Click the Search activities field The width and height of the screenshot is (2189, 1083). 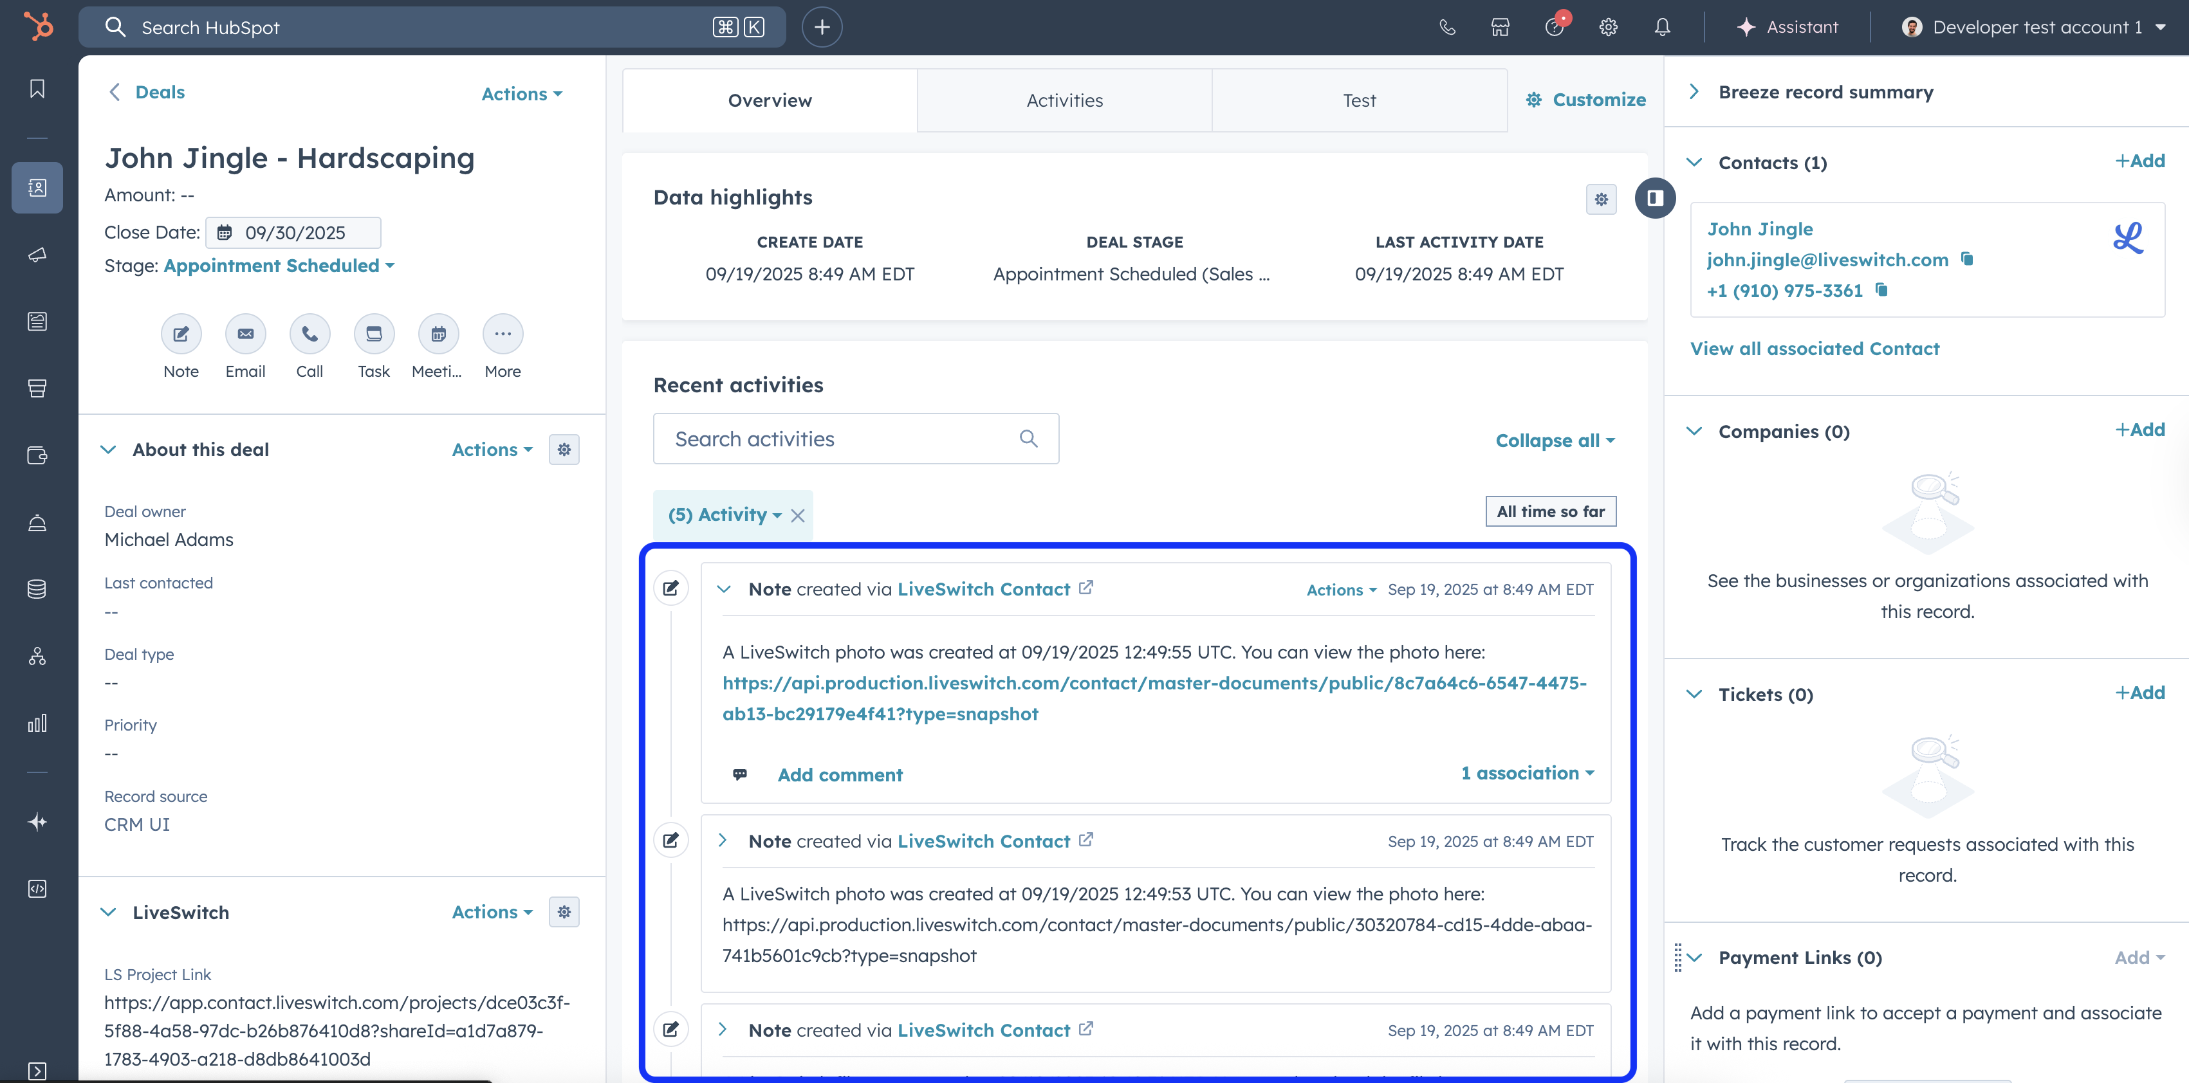(x=841, y=439)
